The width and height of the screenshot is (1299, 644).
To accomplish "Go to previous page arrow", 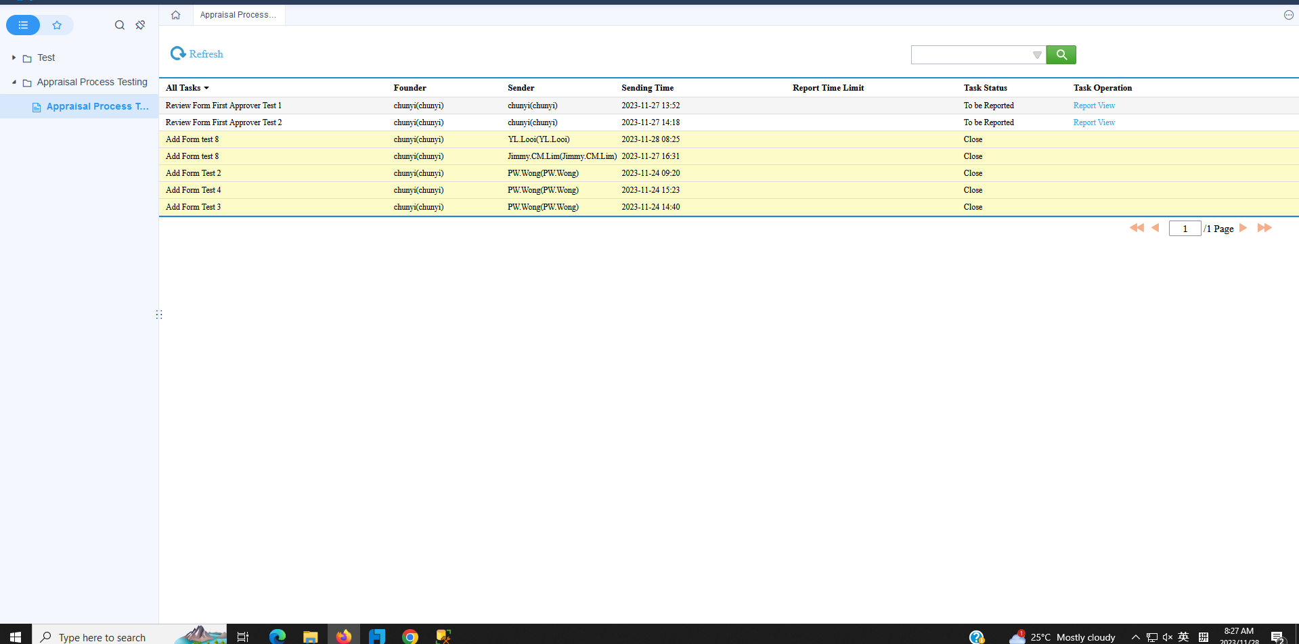I will 1155,228.
